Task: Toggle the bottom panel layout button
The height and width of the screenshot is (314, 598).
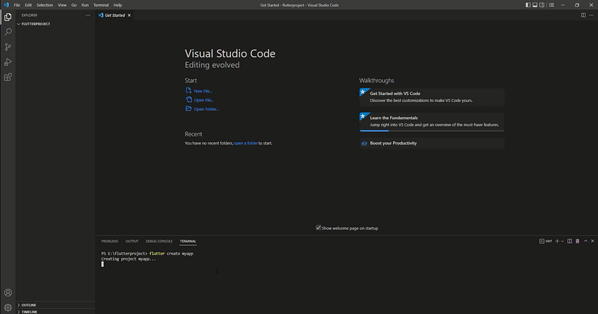Action: pyautogui.click(x=536, y=5)
